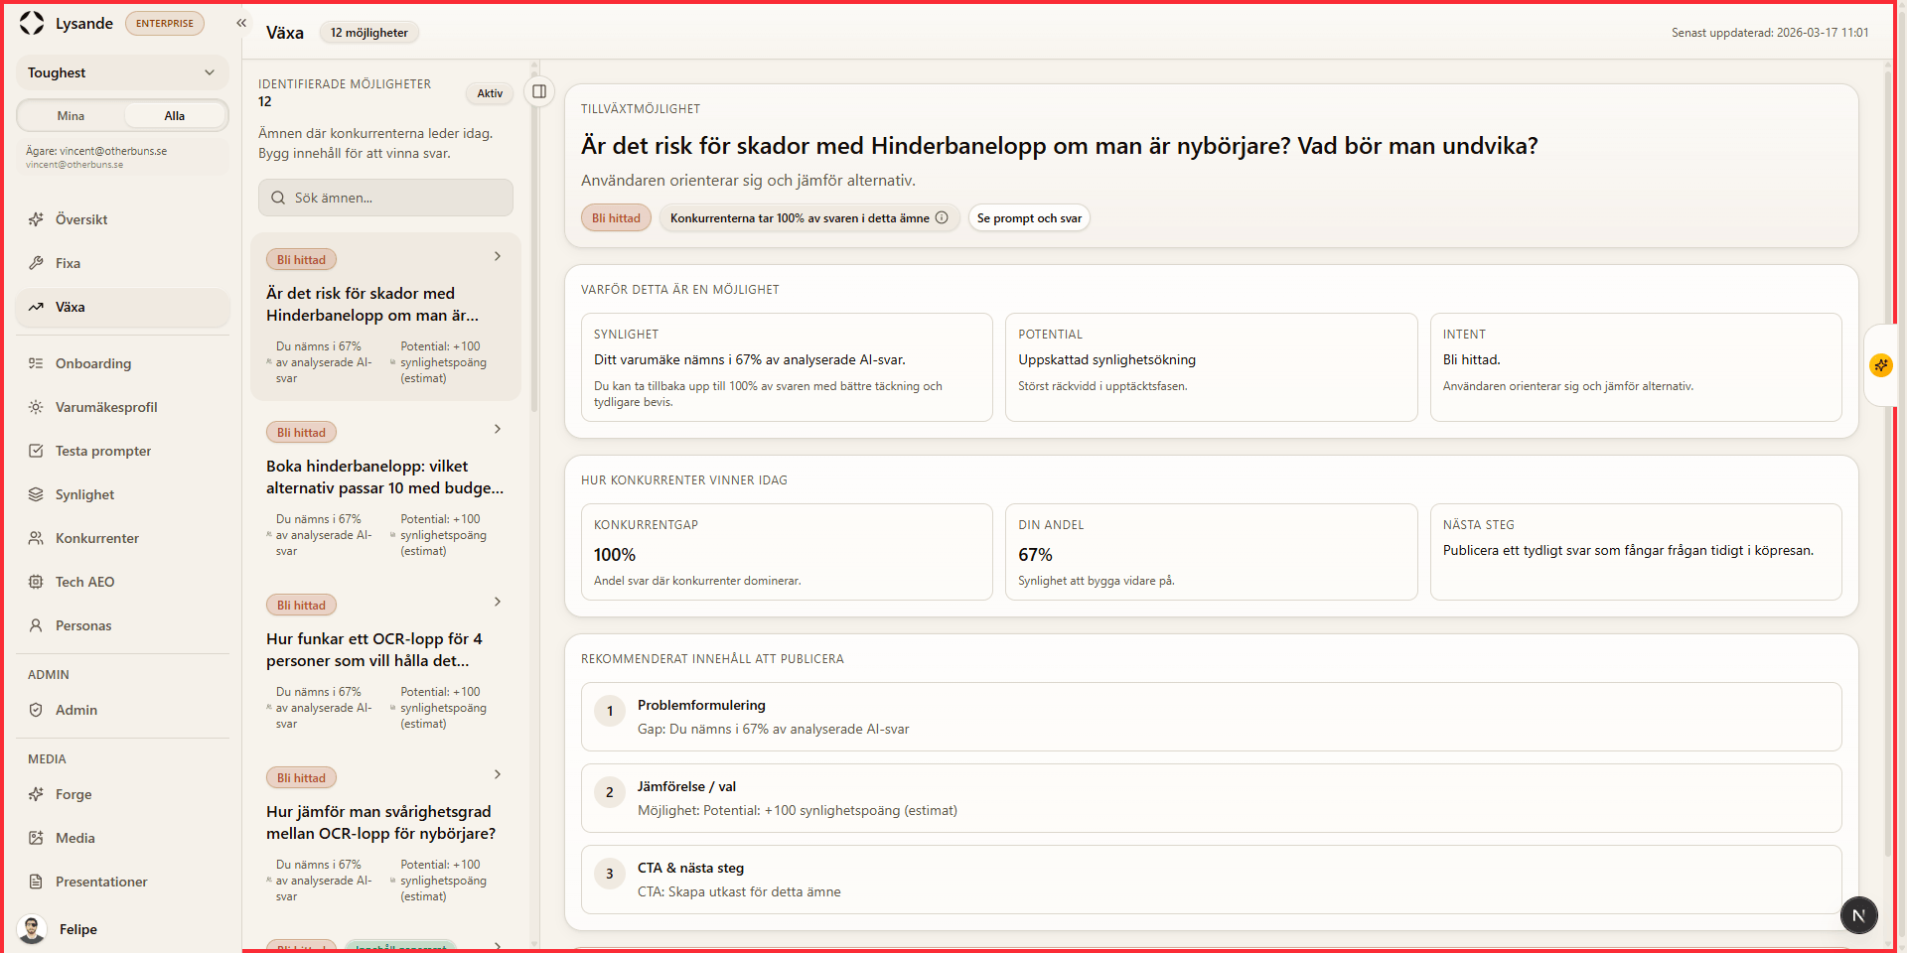The image size is (1907, 953).
Task: Click the Bli hittad tag under the headline
Action: point(616,218)
